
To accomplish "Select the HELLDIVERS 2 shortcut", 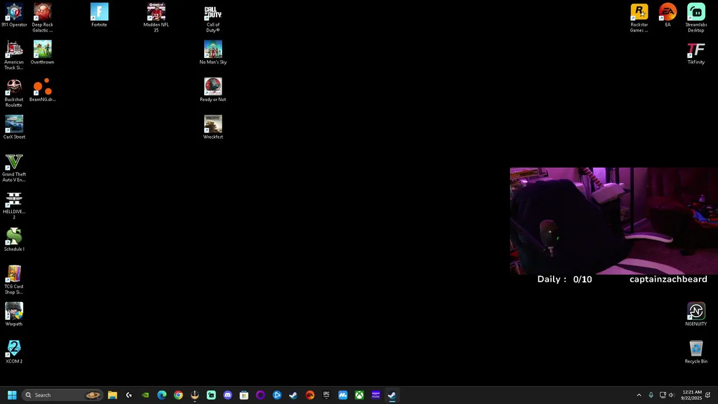I will [14, 205].
